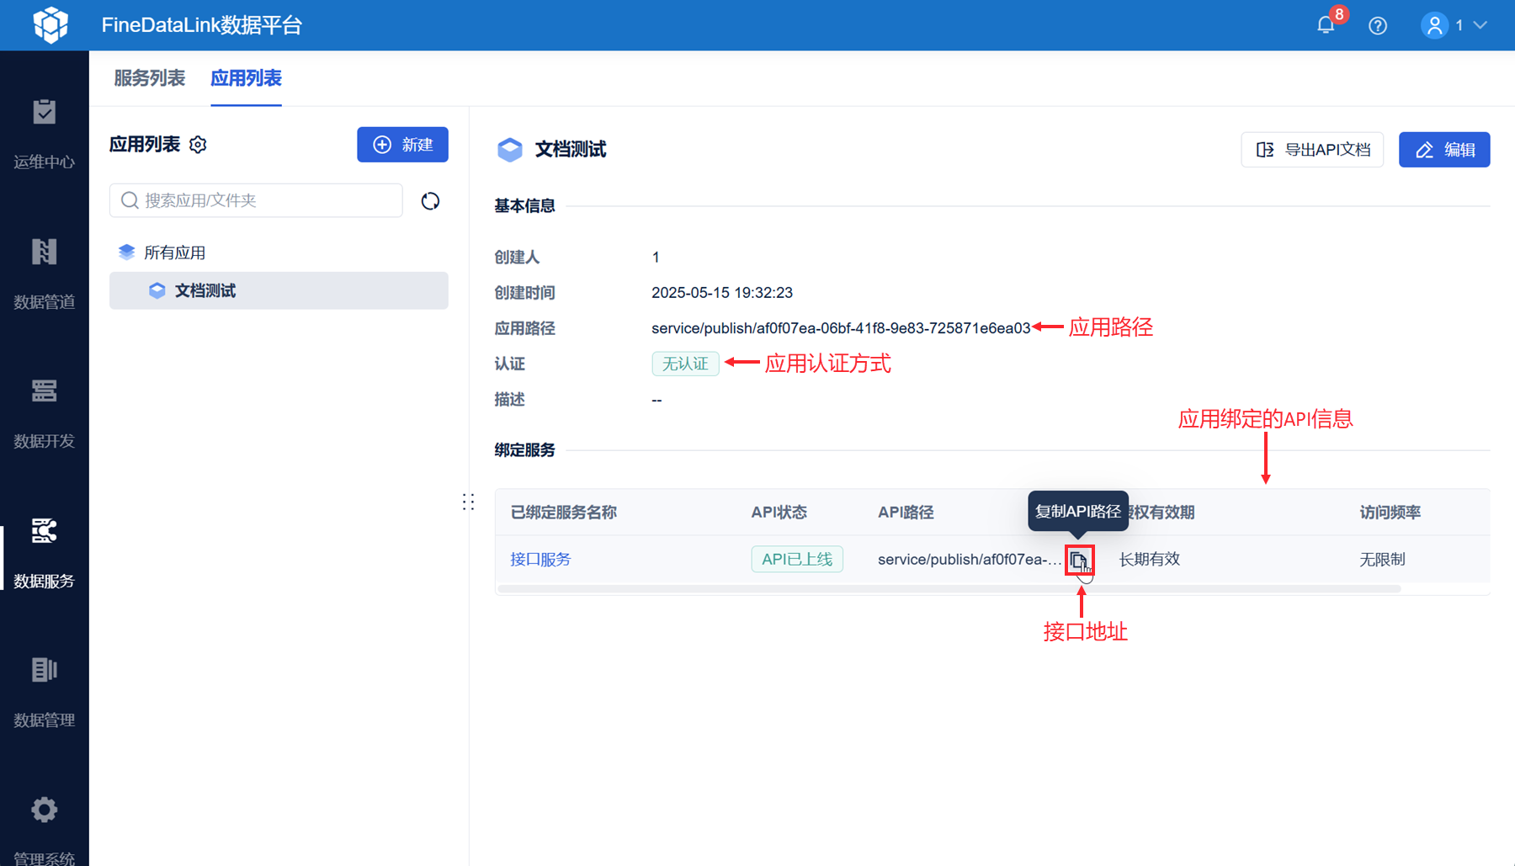
Task: Click the API状态 column header
Action: [779, 513]
